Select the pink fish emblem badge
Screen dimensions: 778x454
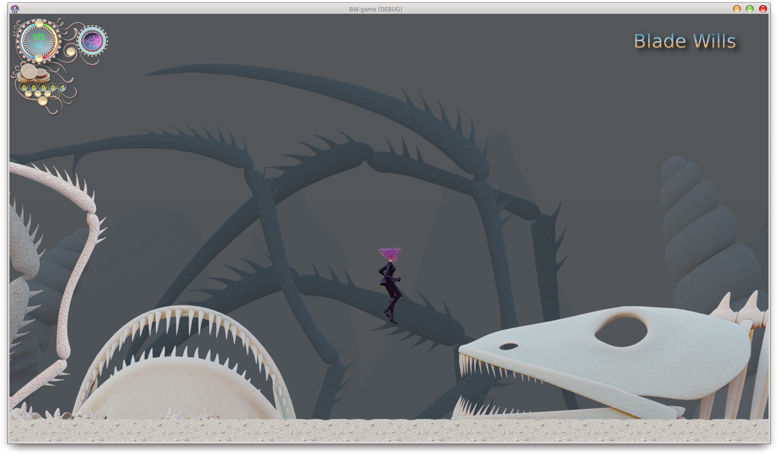click(93, 41)
